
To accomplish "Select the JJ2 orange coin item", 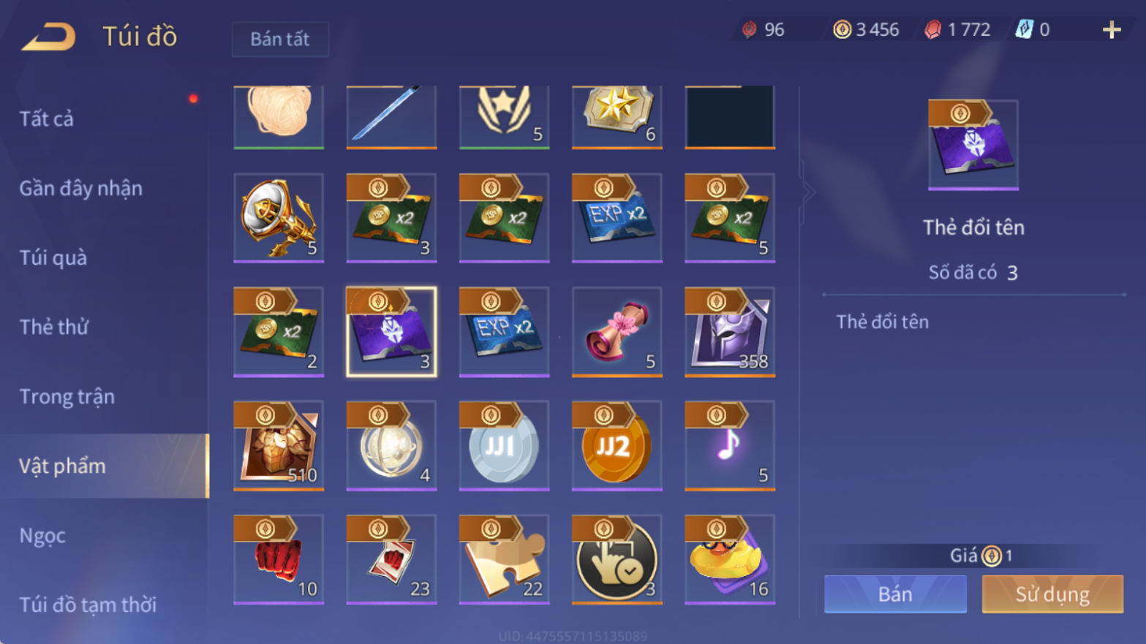I will [x=617, y=445].
